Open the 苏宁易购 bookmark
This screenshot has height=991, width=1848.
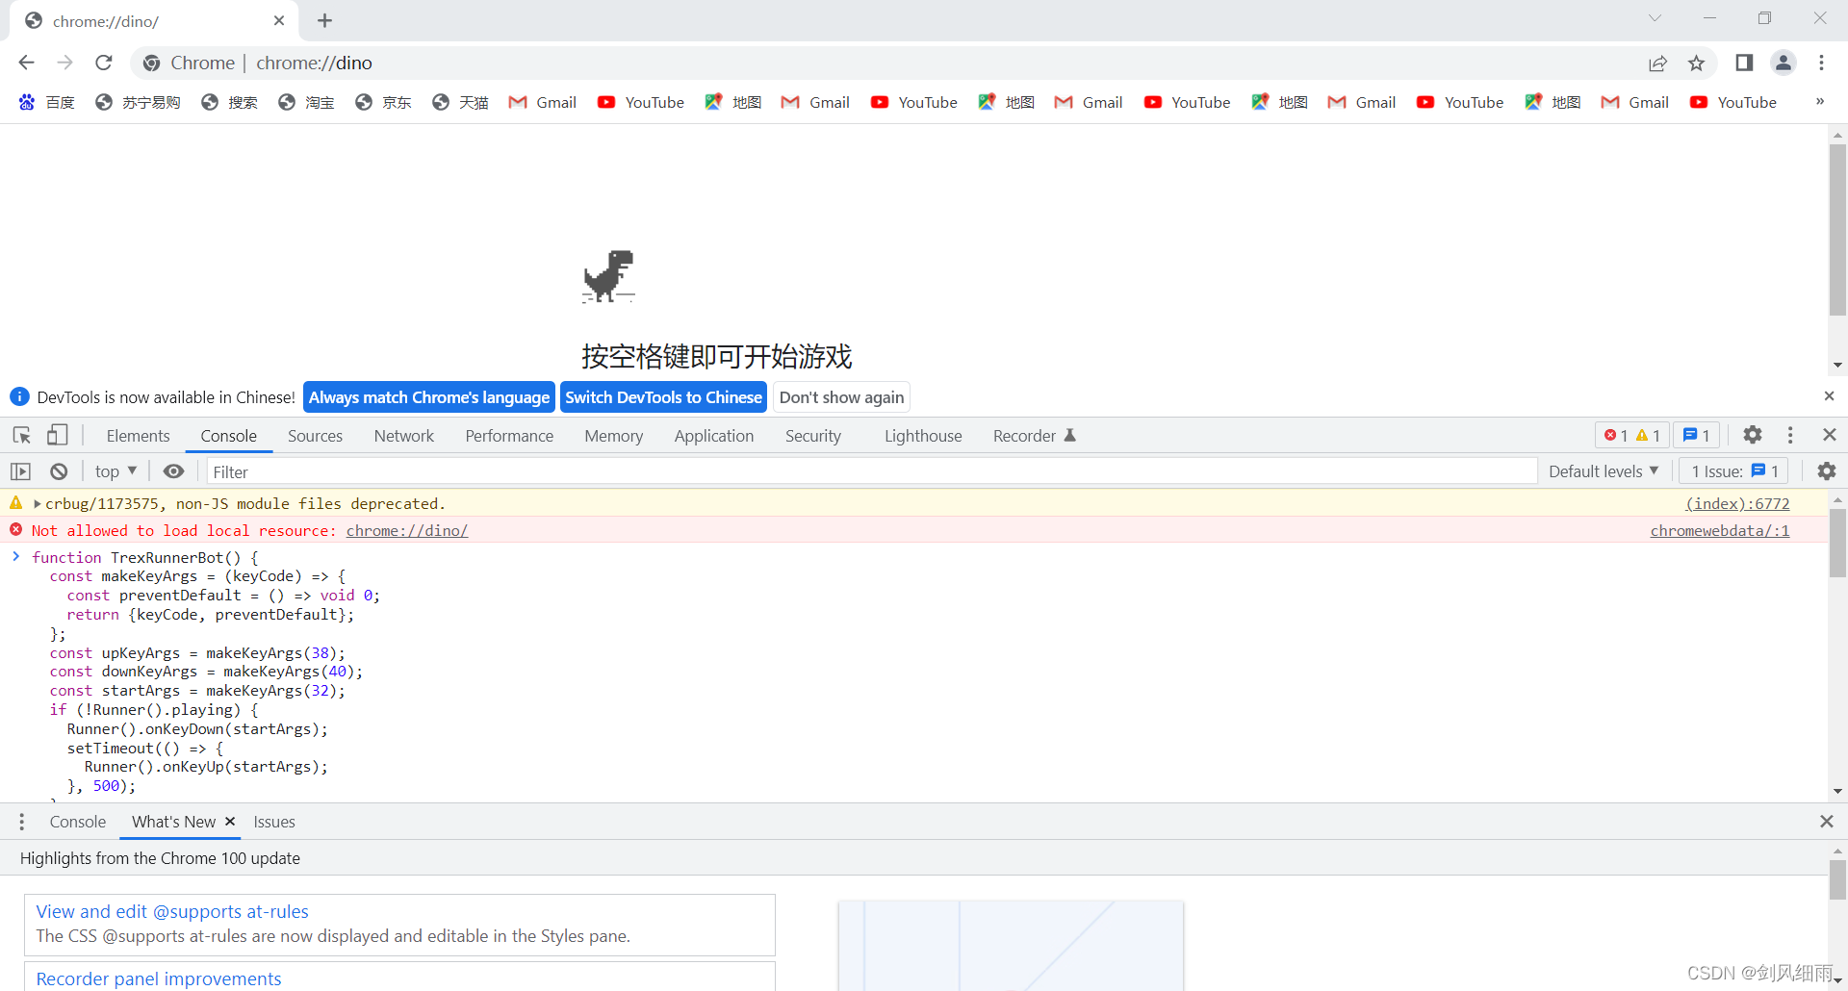(138, 102)
